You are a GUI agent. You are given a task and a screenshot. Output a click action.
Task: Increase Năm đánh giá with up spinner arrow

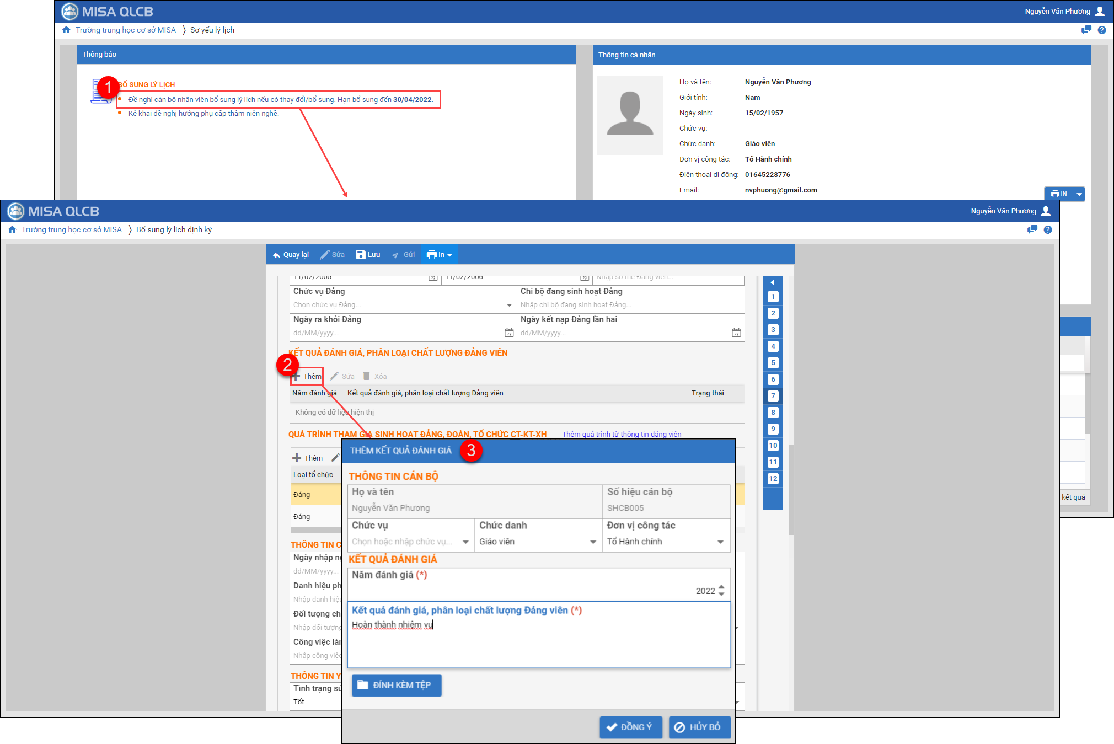coord(721,587)
